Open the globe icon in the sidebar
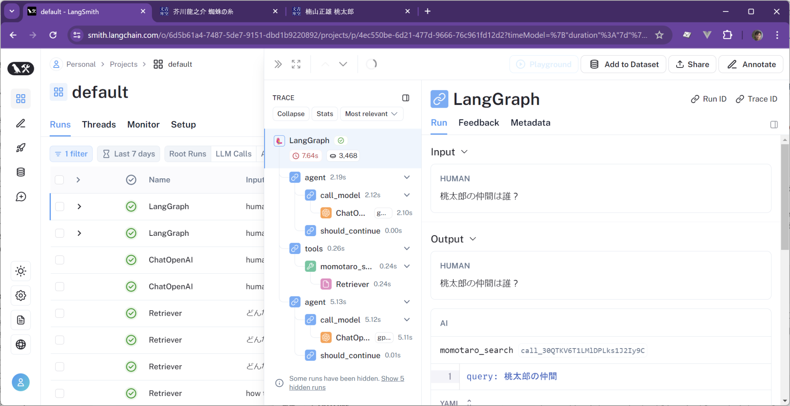 21,345
